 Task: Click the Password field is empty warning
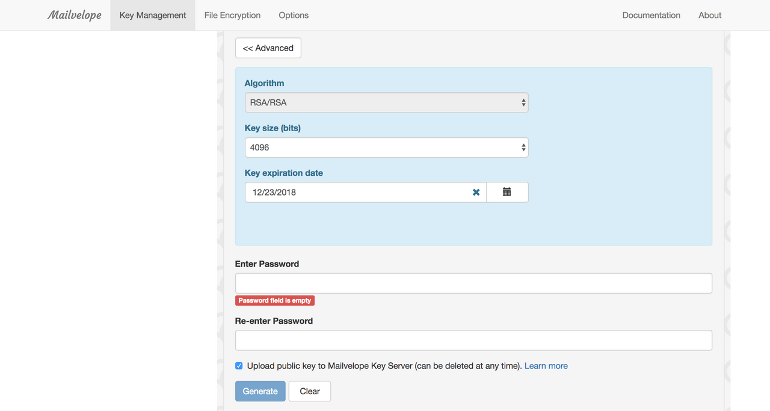click(x=275, y=300)
